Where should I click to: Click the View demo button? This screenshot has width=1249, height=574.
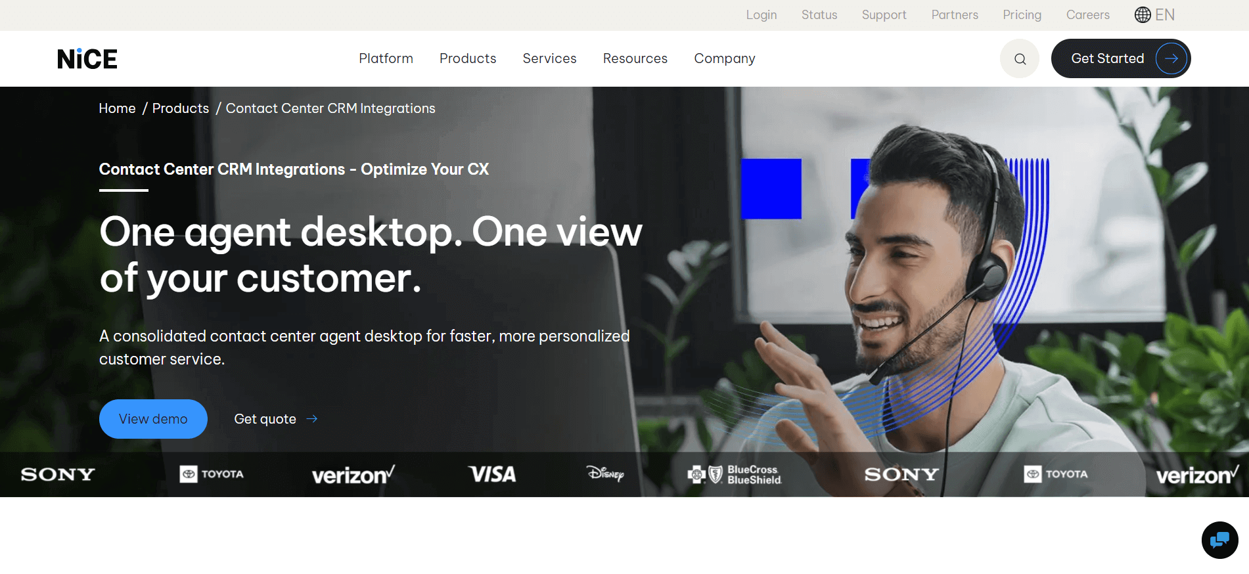pyautogui.click(x=153, y=419)
